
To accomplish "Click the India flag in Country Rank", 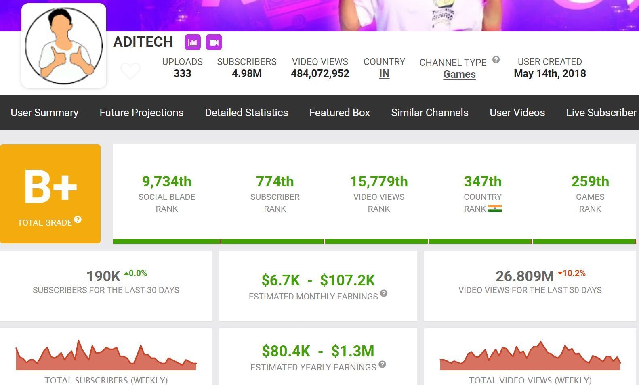I will (495, 209).
